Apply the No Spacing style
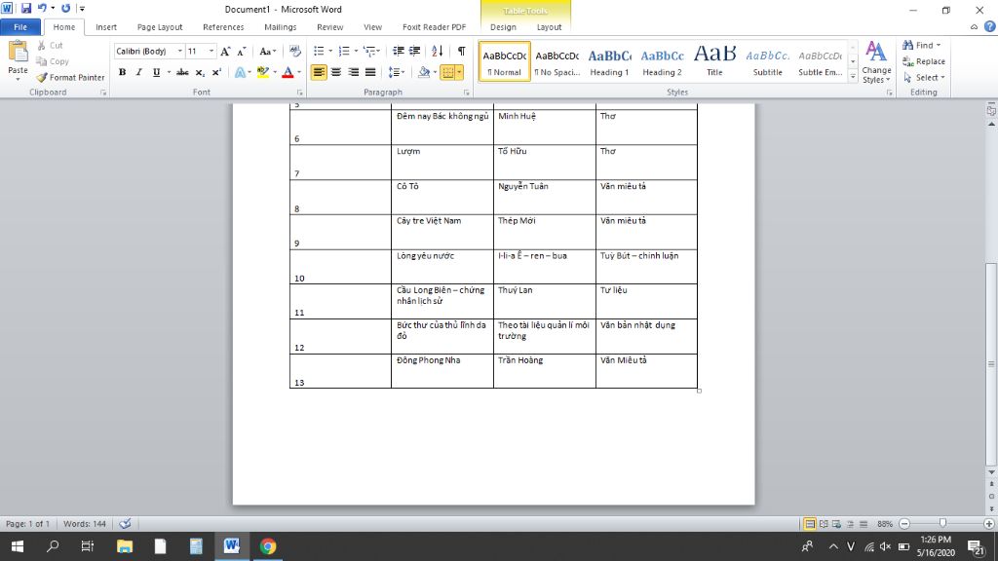Screen dimensions: 998x561 557,61
